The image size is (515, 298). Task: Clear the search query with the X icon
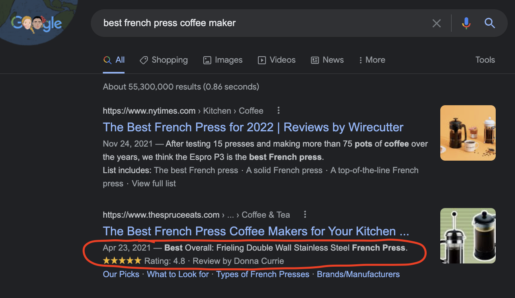coord(436,23)
